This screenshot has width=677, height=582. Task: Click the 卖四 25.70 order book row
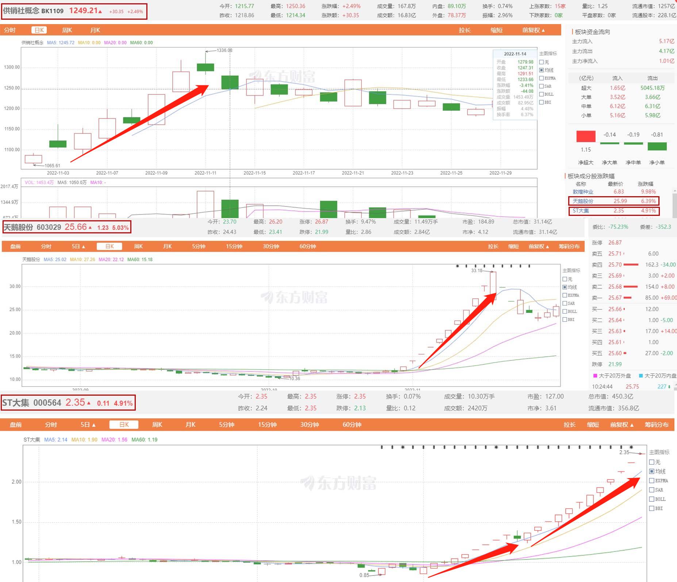click(634, 265)
